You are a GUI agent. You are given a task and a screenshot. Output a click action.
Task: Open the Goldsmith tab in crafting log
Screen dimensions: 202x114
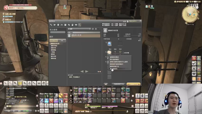click(62, 25)
